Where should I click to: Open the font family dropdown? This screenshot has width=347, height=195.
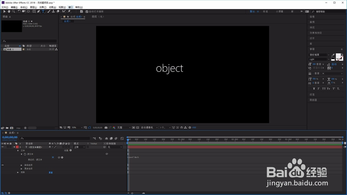[319, 55]
